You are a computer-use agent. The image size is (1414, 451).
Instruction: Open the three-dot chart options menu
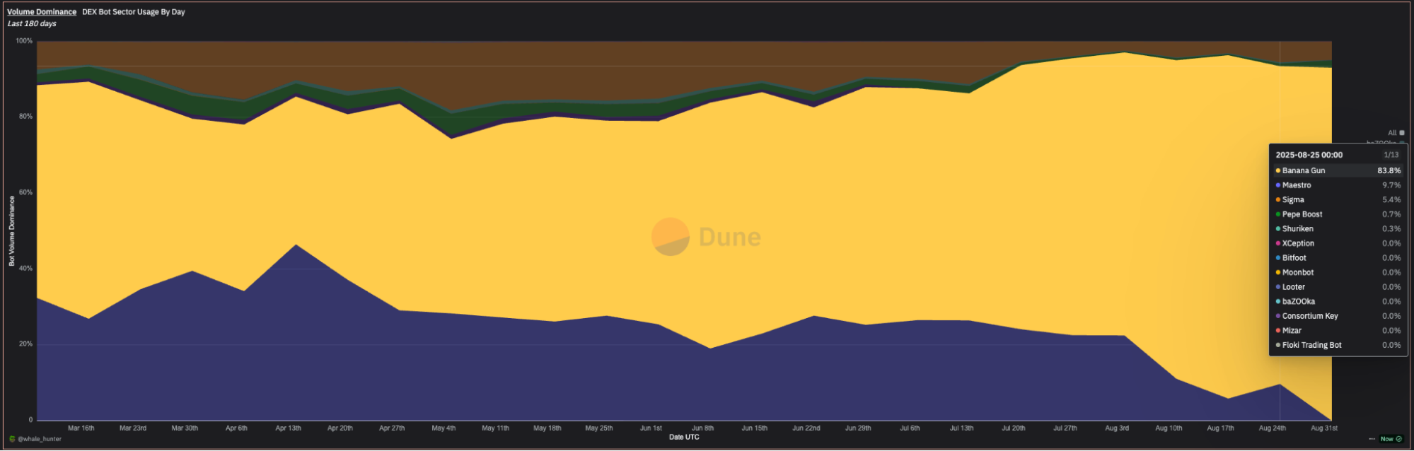1372,439
